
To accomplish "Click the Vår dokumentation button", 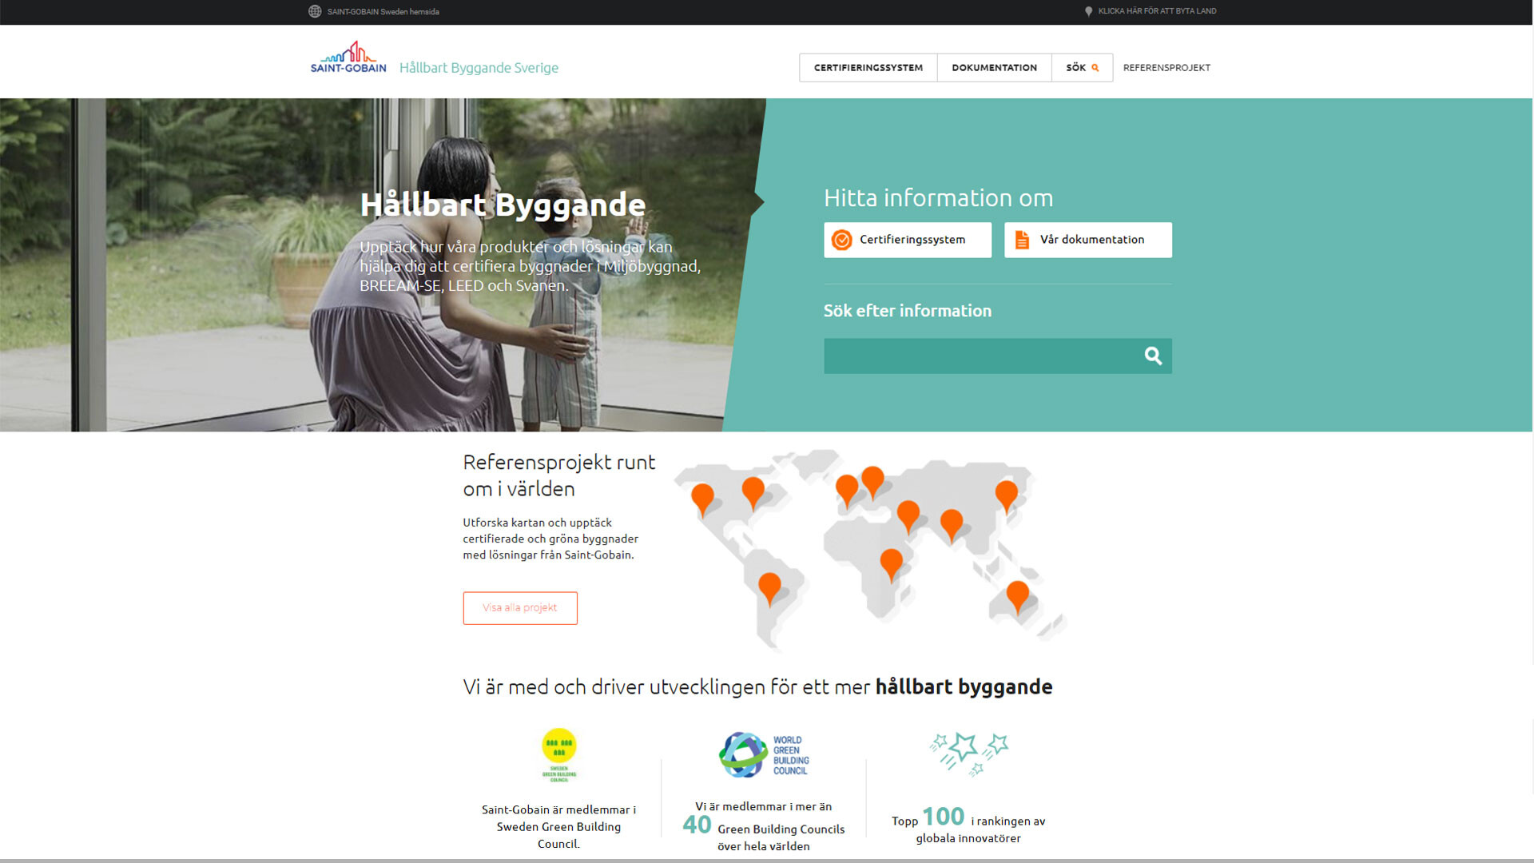I will (x=1088, y=240).
